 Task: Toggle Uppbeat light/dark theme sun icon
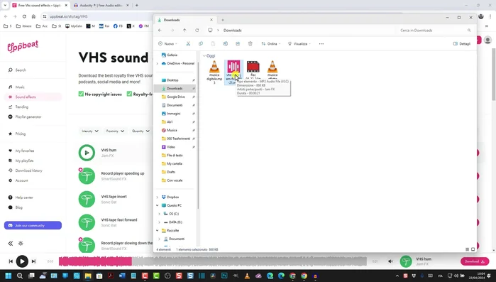pos(21,244)
